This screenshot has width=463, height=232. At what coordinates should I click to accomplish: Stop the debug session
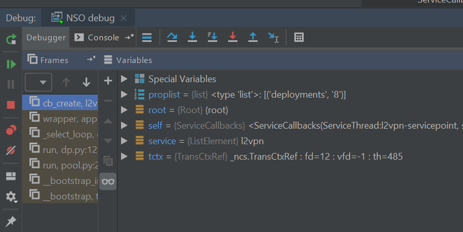coord(11,105)
